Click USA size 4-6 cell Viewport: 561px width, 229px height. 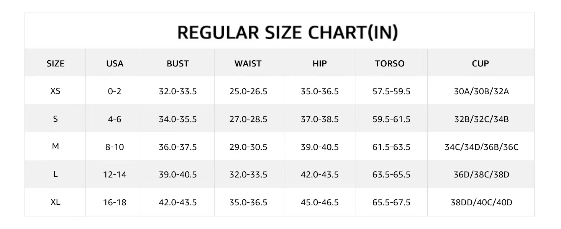[x=115, y=119]
